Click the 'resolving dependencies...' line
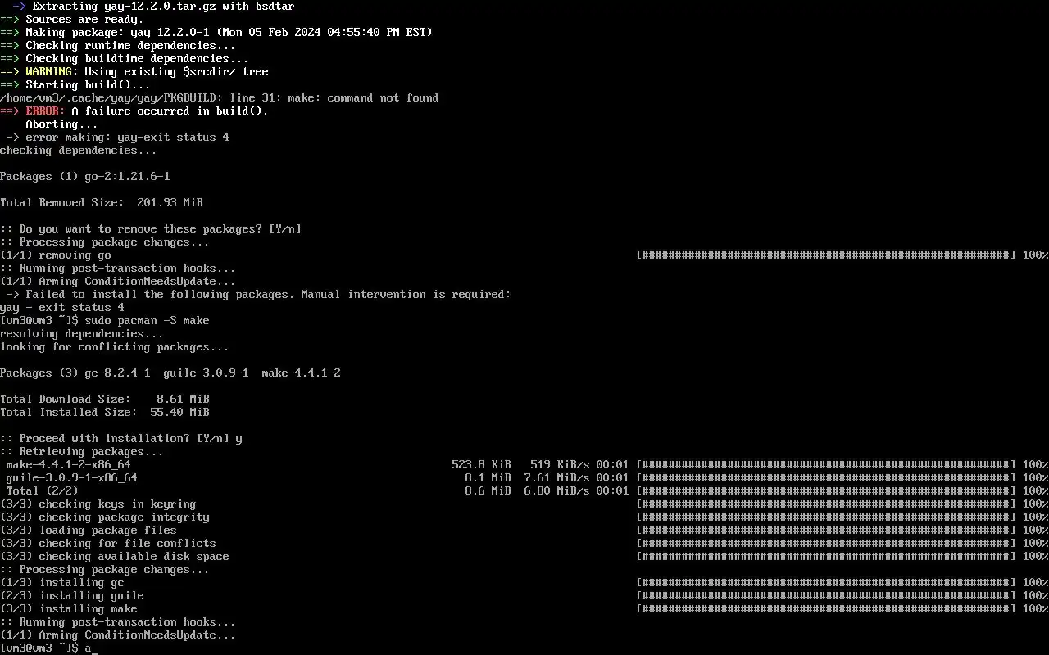This screenshot has height=655, width=1049. tap(81, 333)
